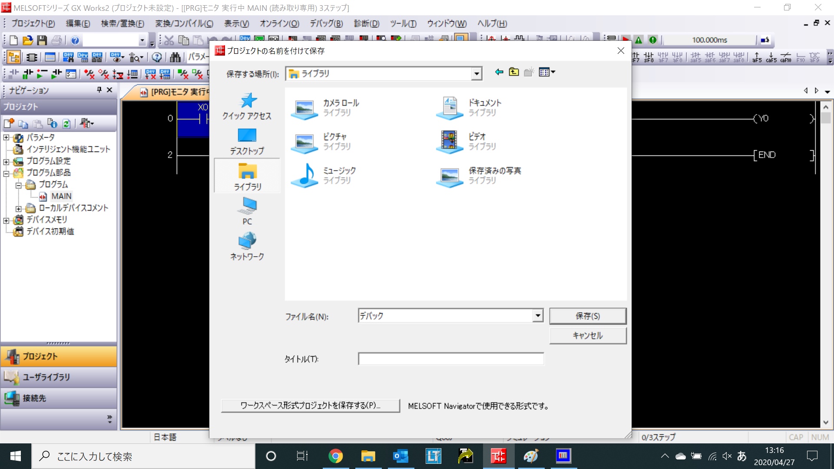Expand the ローカルデバイスコメント tree node
Image resolution: width=834 pixels, height=469 pixels.
18,209
